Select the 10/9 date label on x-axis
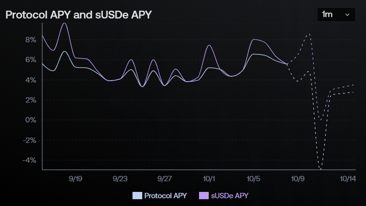This screenshot has height=206, width=366. coord(298,178)
